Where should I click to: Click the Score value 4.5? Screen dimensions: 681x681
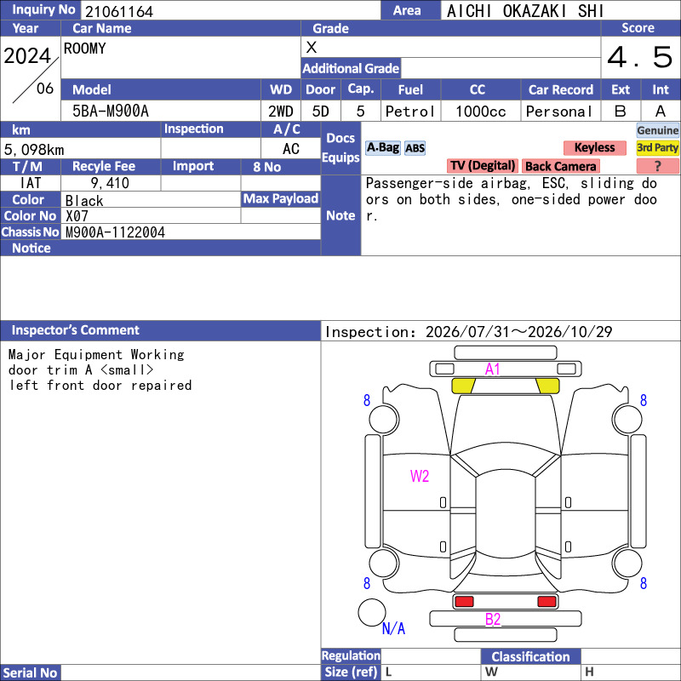(640, 57)
